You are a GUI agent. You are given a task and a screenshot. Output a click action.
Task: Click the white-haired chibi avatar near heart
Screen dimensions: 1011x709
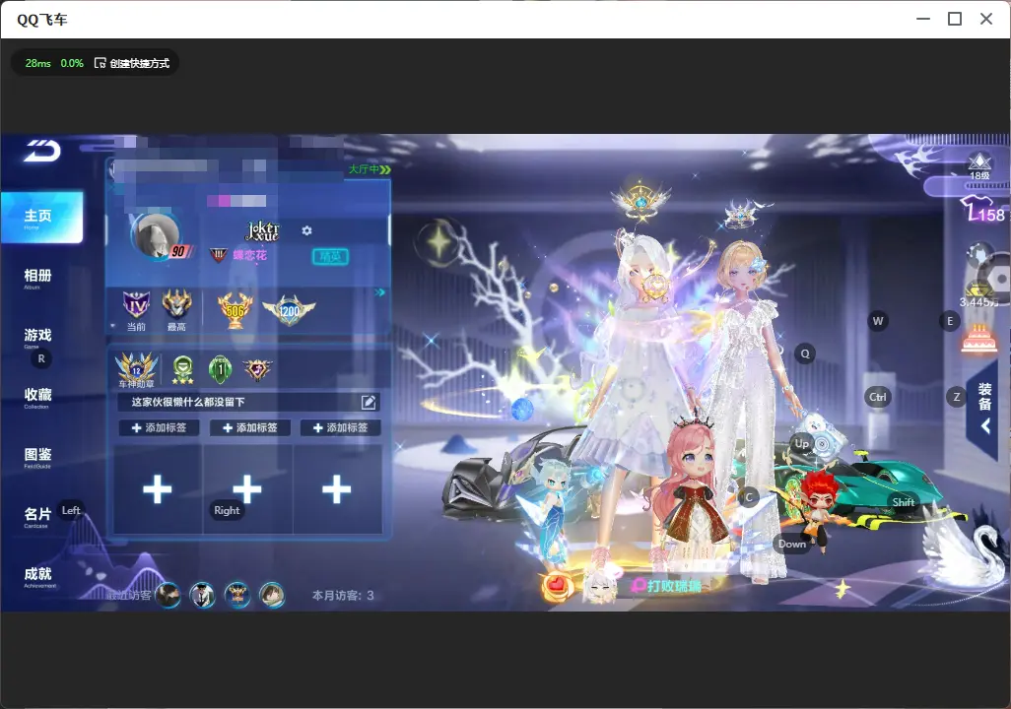coord(600,587)
